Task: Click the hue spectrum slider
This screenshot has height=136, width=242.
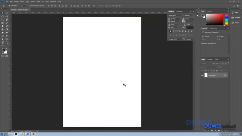Action: point(226,20)
